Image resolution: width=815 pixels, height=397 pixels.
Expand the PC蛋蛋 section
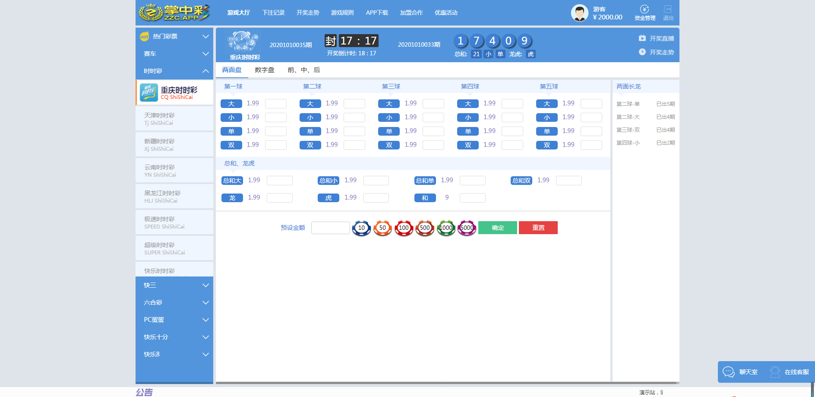174,320
